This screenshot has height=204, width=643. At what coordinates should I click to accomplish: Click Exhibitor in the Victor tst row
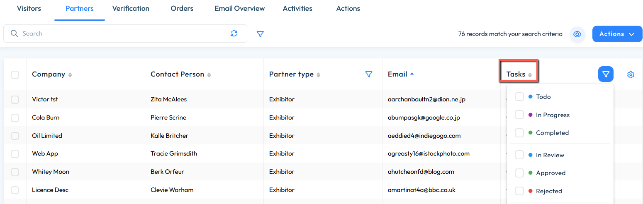click(282, 99)
